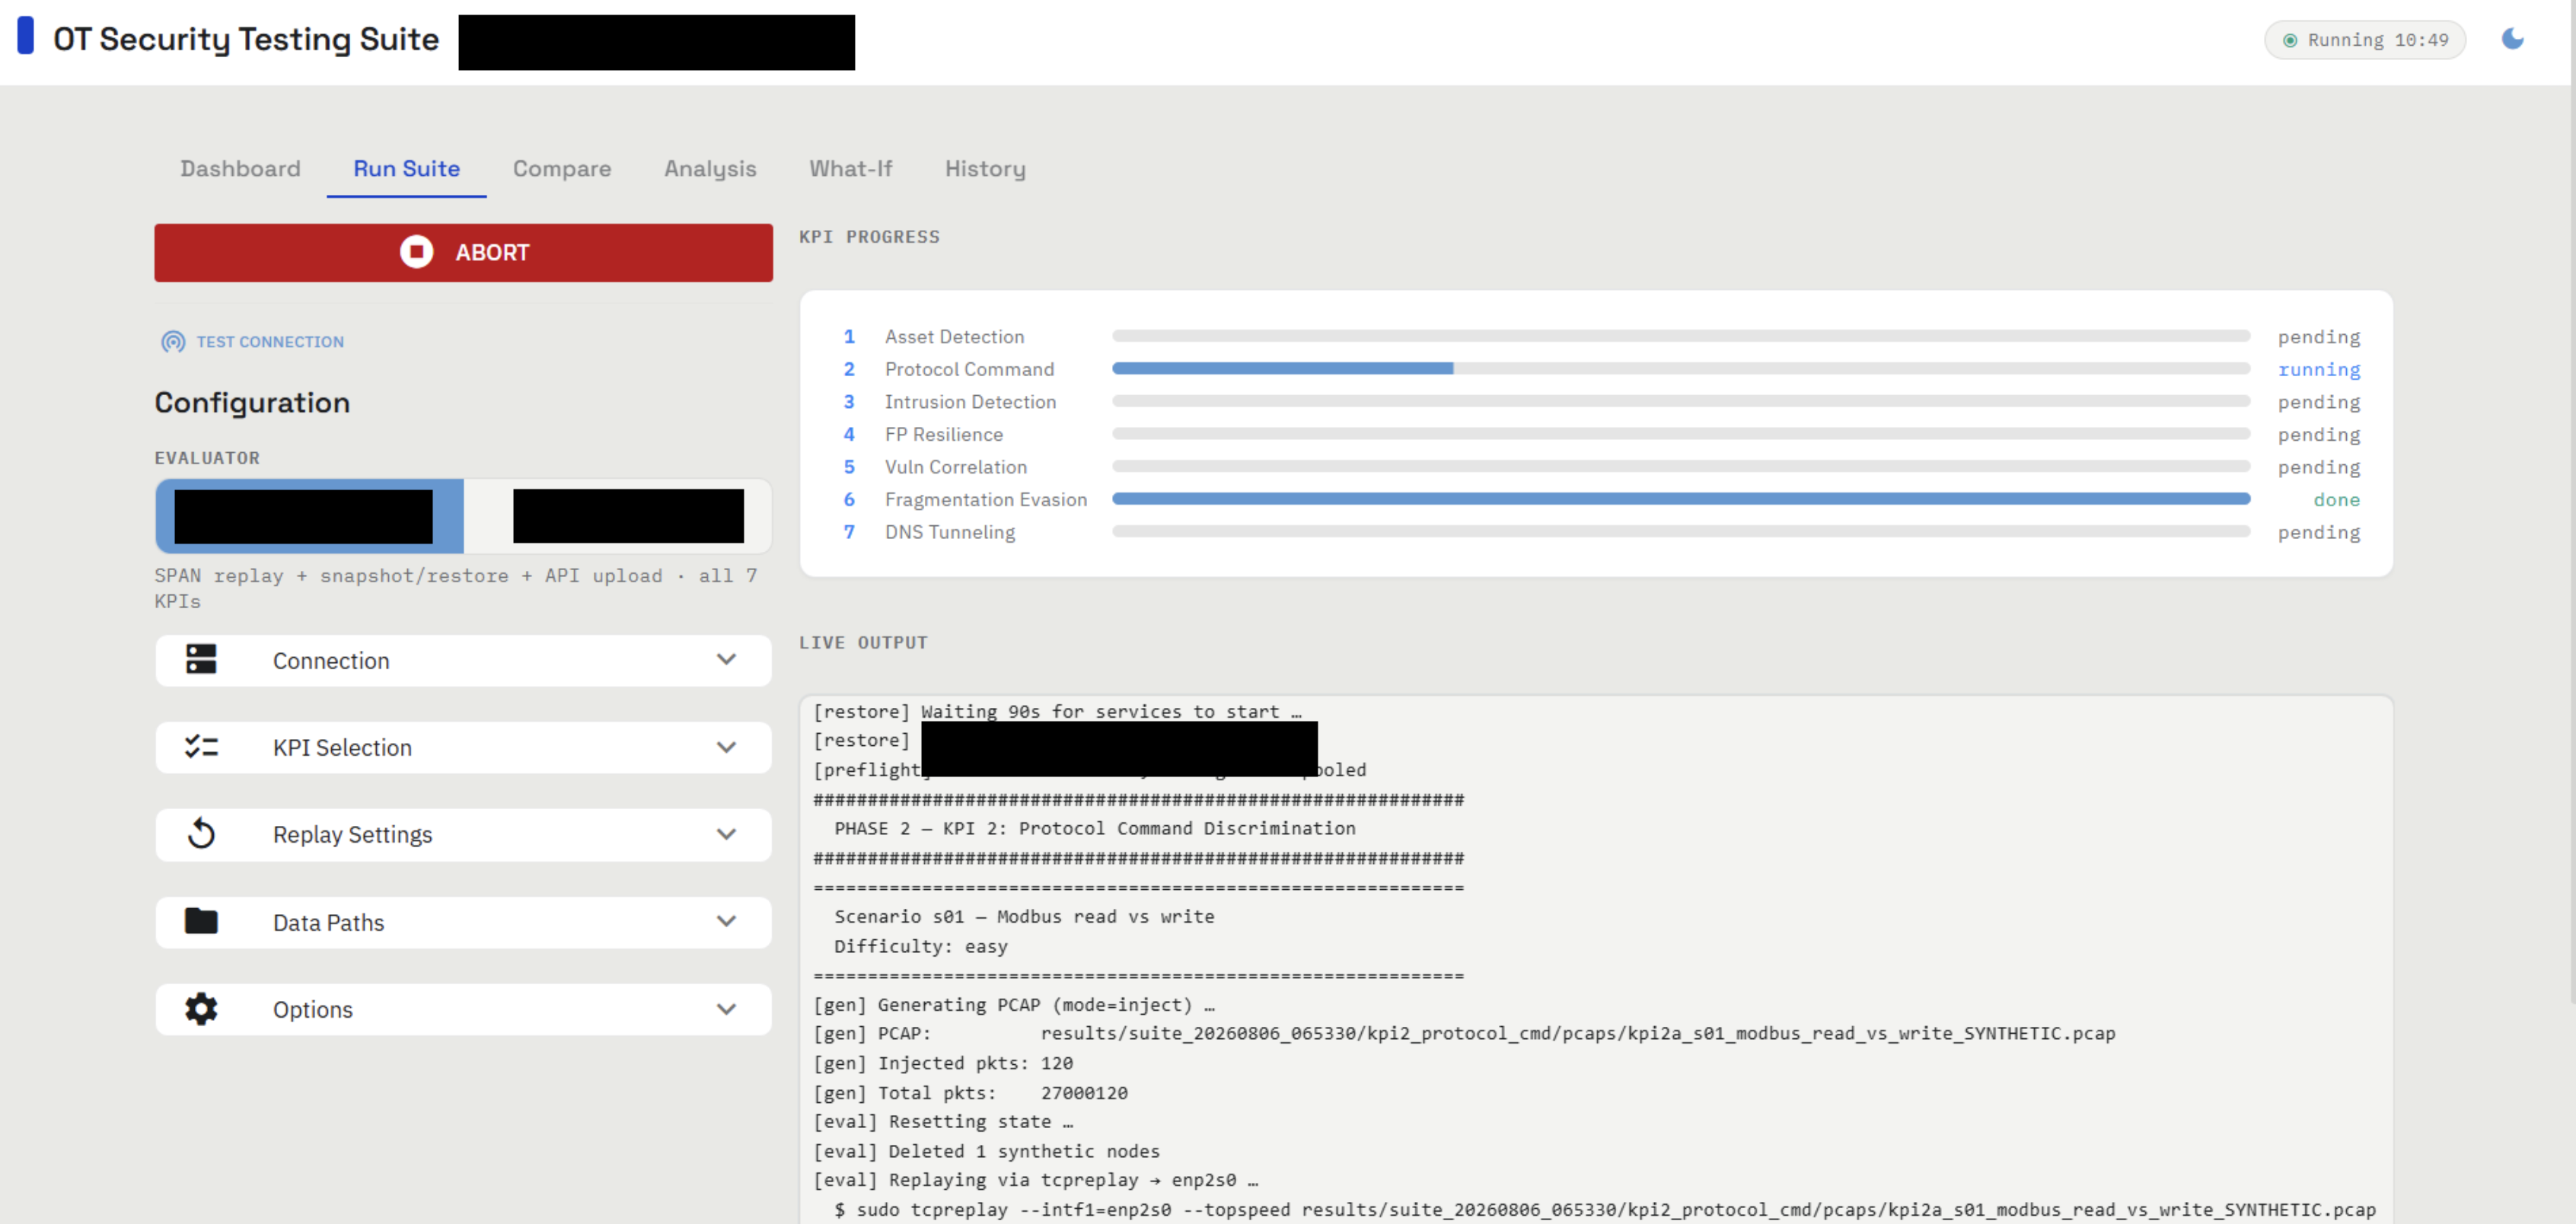Viewport: 2576px width, 1224px height.
Task: Click the Fragmentation Evasion progress bar
Action: [x=1681, y=499]
